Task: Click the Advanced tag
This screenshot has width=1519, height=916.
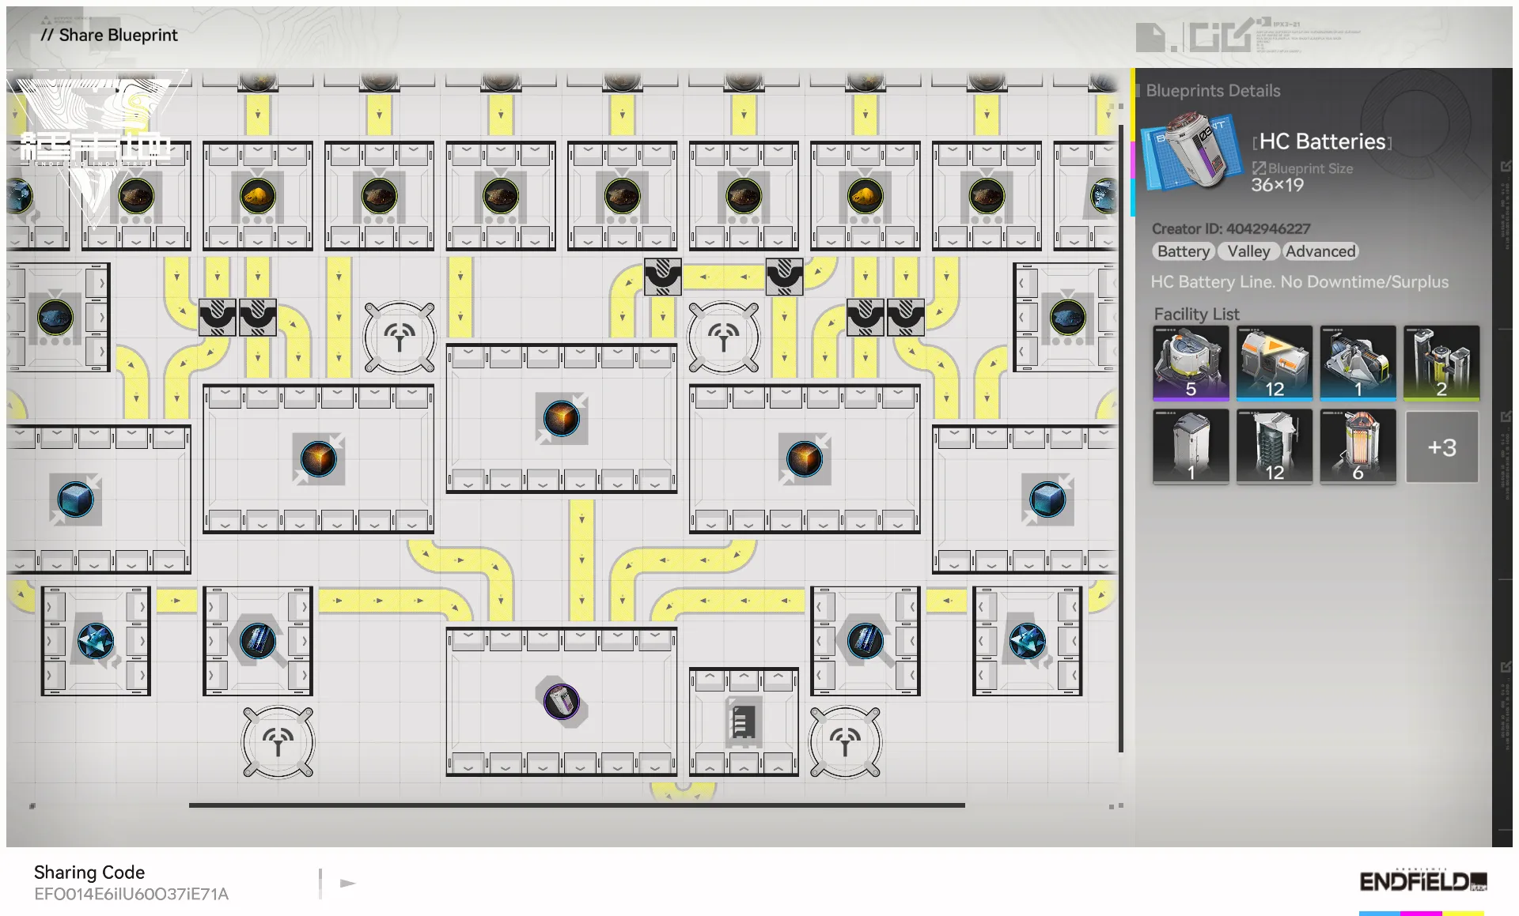Action: [x=1320, y=251]
